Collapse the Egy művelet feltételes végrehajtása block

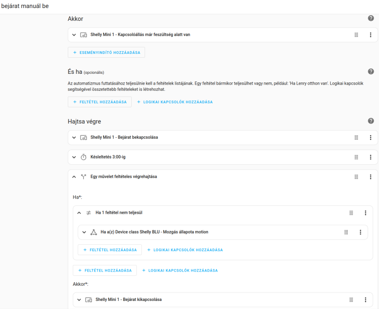click(74, 177)
